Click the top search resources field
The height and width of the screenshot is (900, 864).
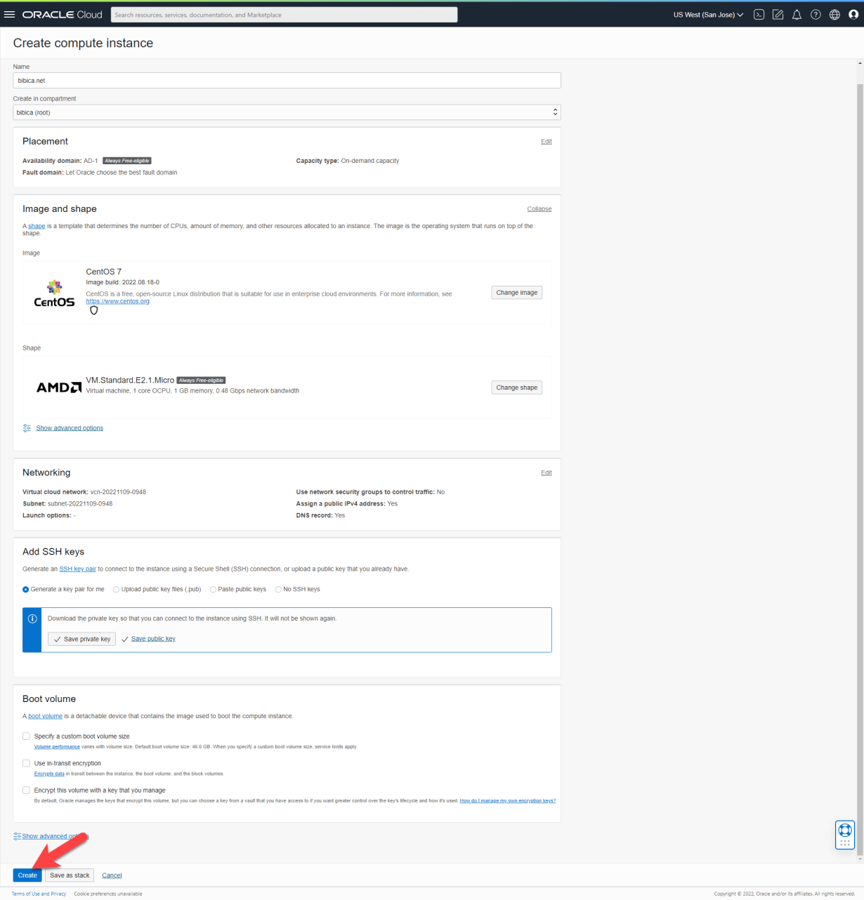(x=284, y=15)
